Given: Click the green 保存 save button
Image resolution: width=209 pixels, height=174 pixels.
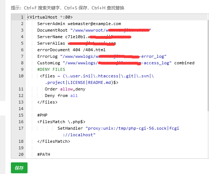Looking at the screenshot, I should coord(19,168).
